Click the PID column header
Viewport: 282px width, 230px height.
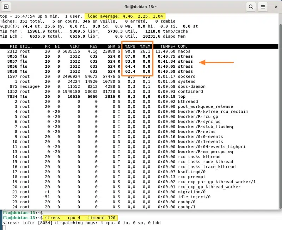[x=13, y=46]
